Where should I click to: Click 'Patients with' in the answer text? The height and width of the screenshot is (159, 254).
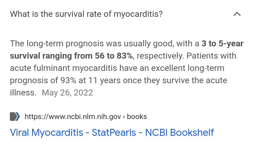click(x=211, y=56)
